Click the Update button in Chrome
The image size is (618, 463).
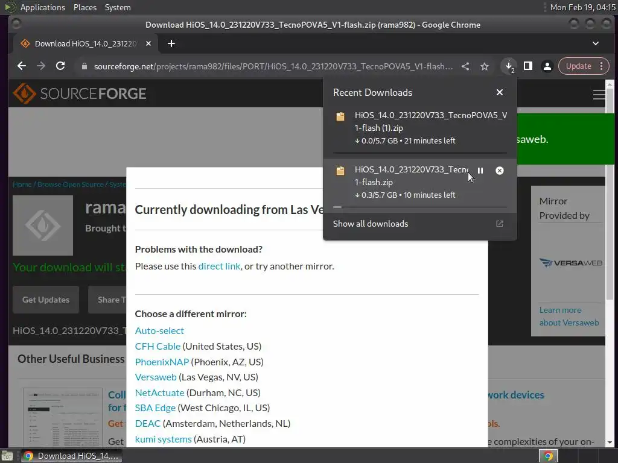579,66
